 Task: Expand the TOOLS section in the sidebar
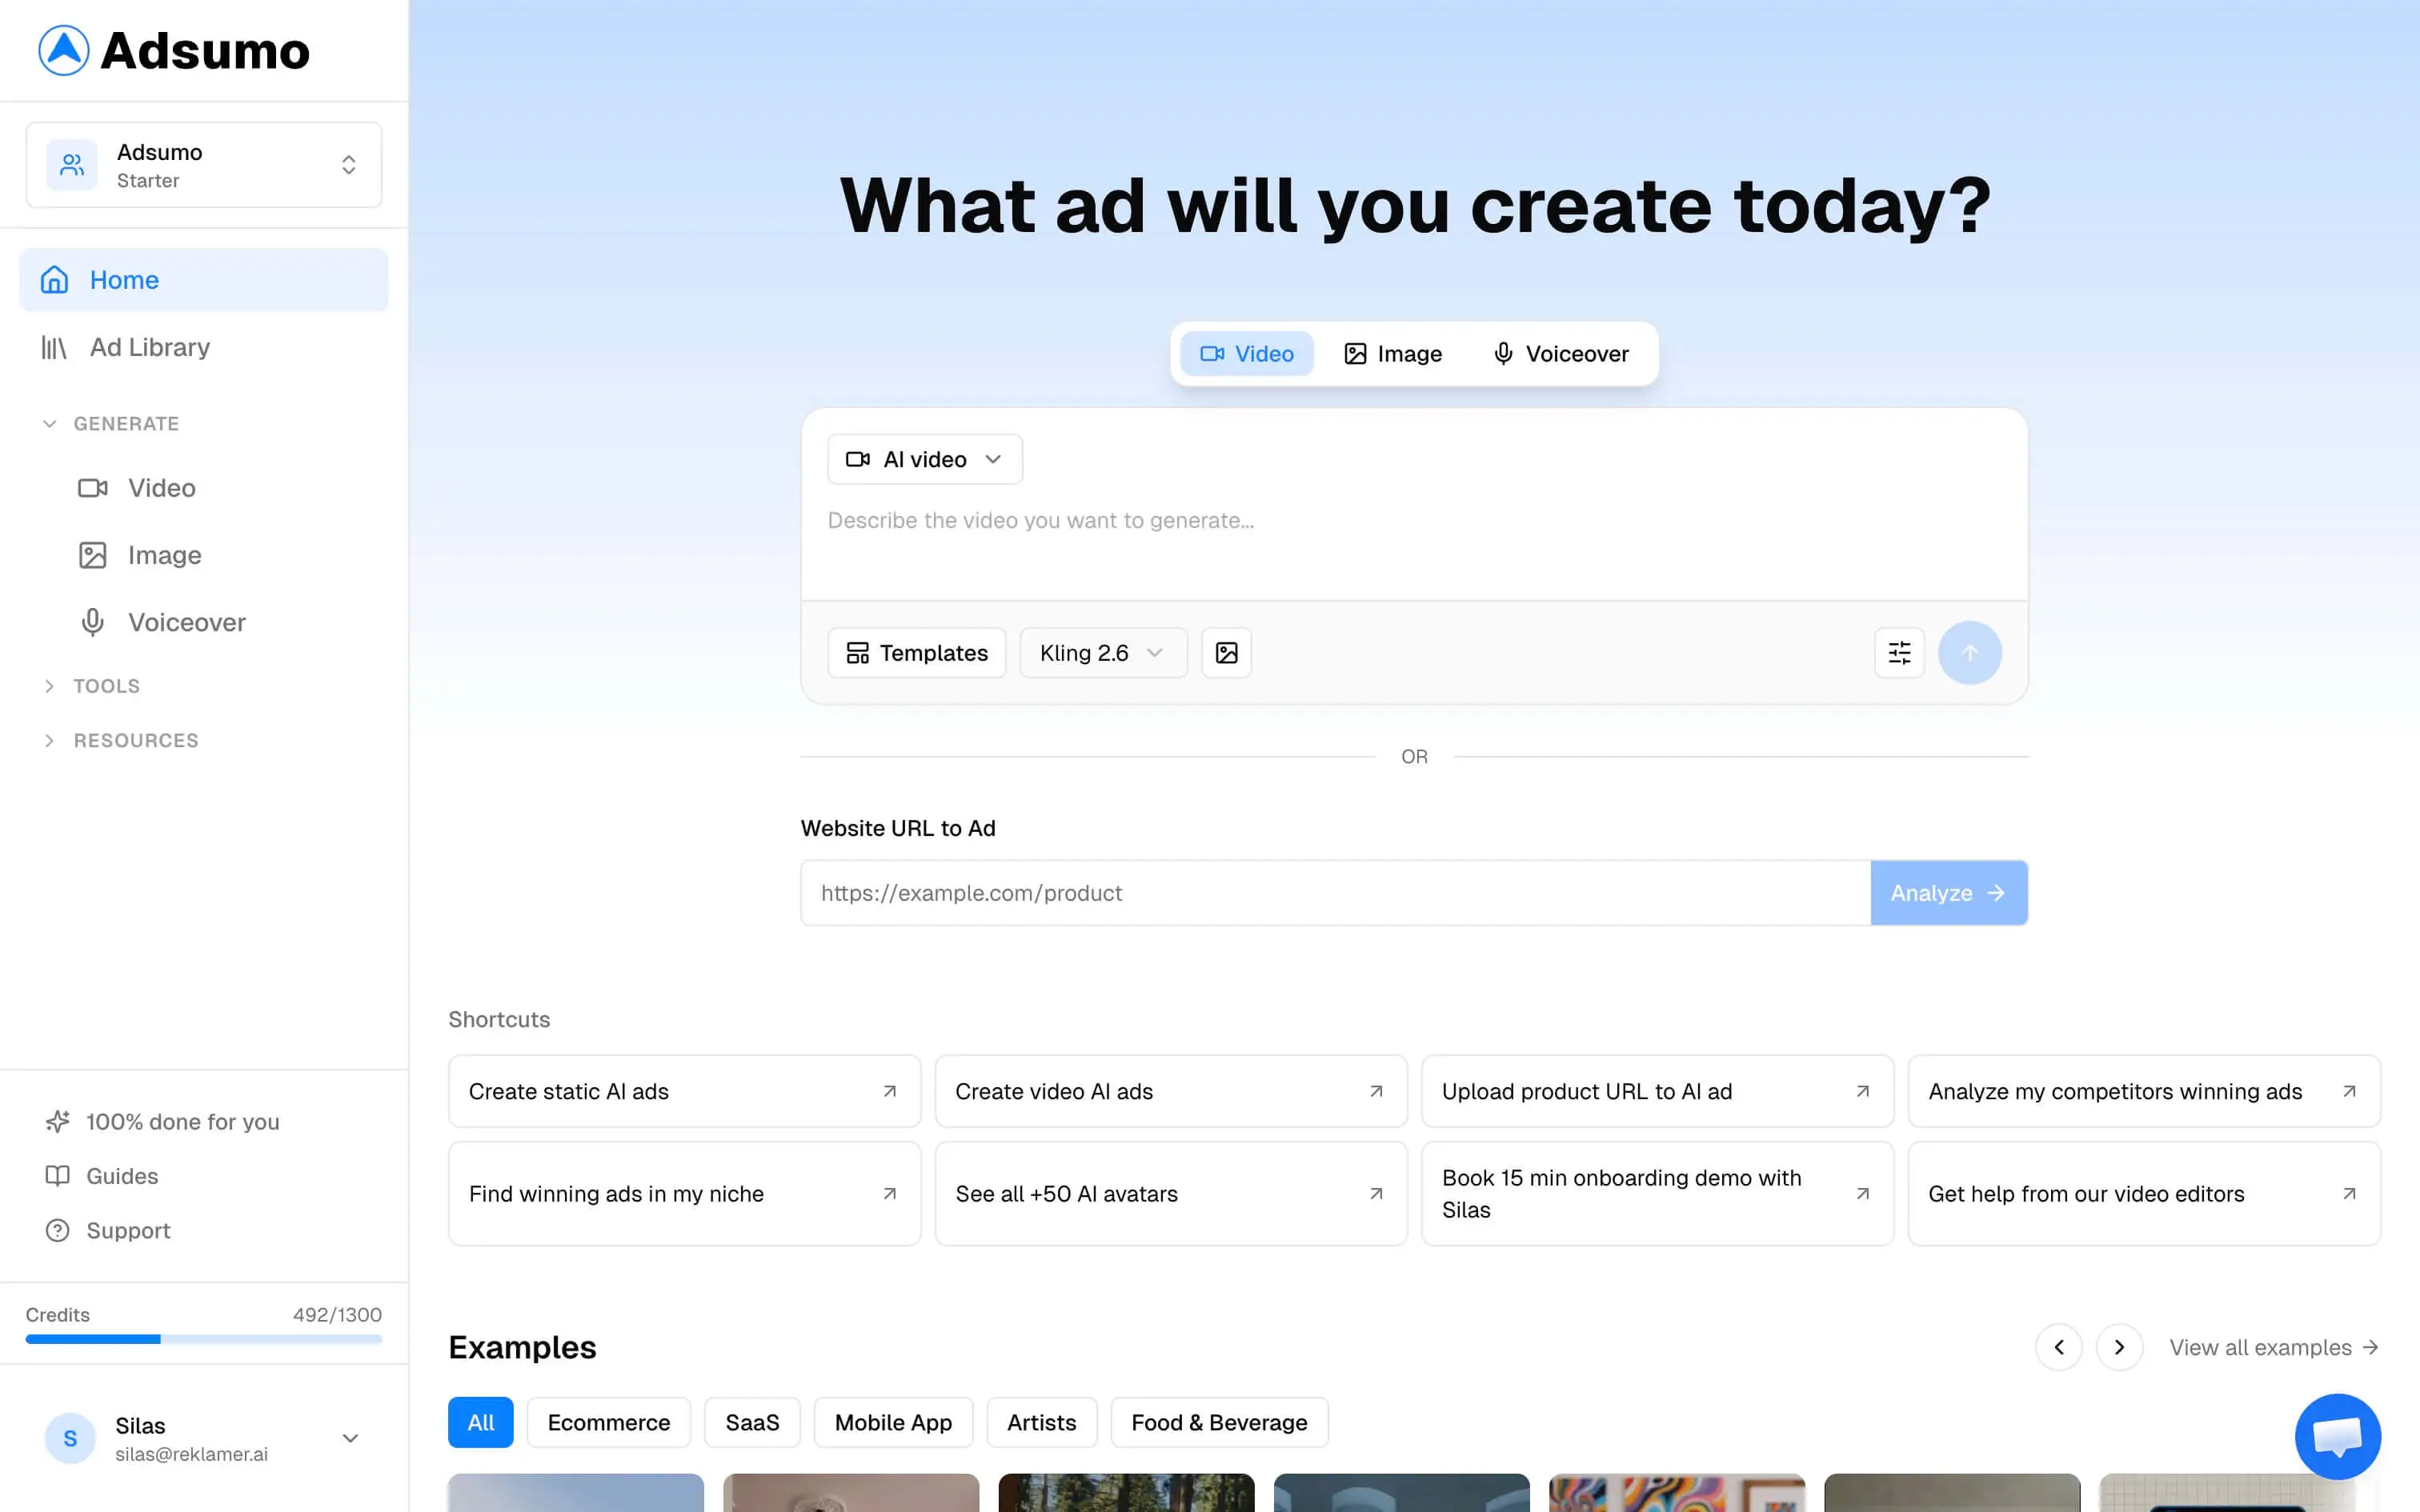[105, 685]
